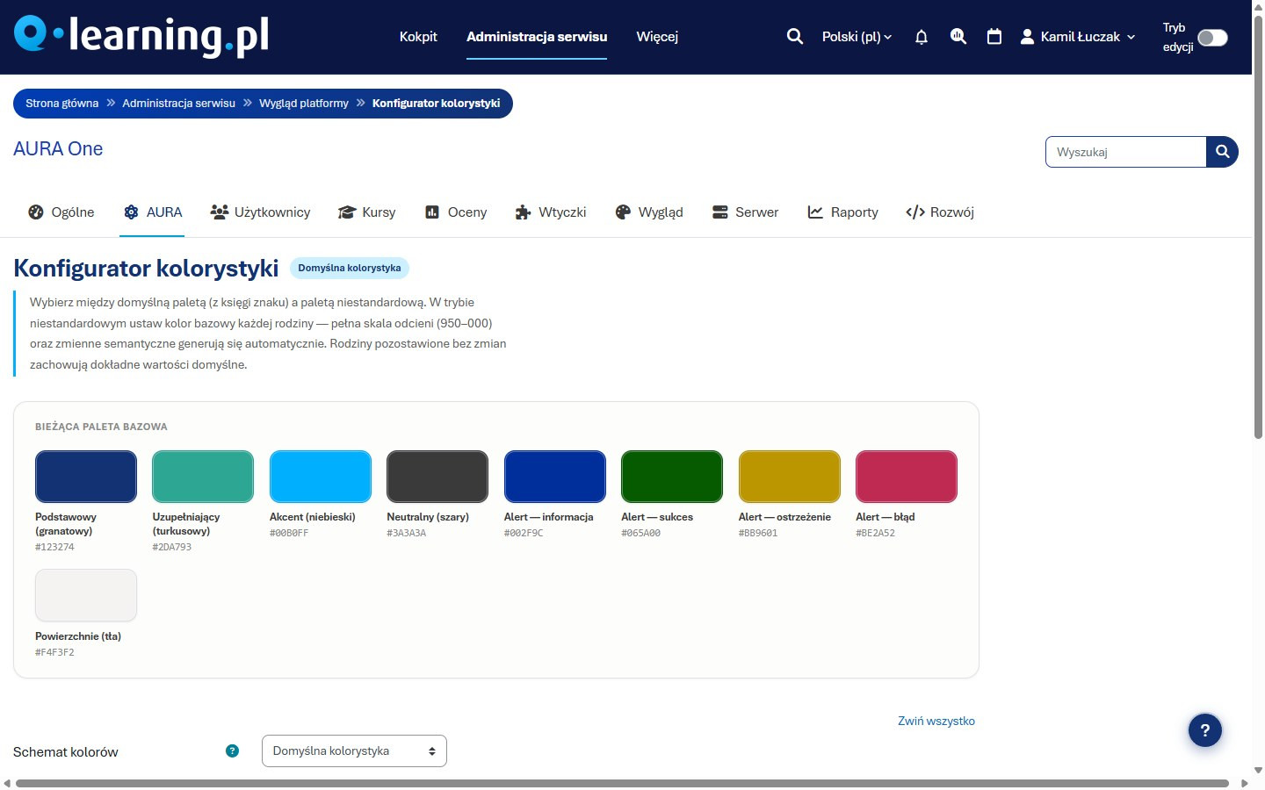Click the Zwiń wszystko link
Screen dimensions: 1265x790
pyautogui.click(x=936, y=721)
